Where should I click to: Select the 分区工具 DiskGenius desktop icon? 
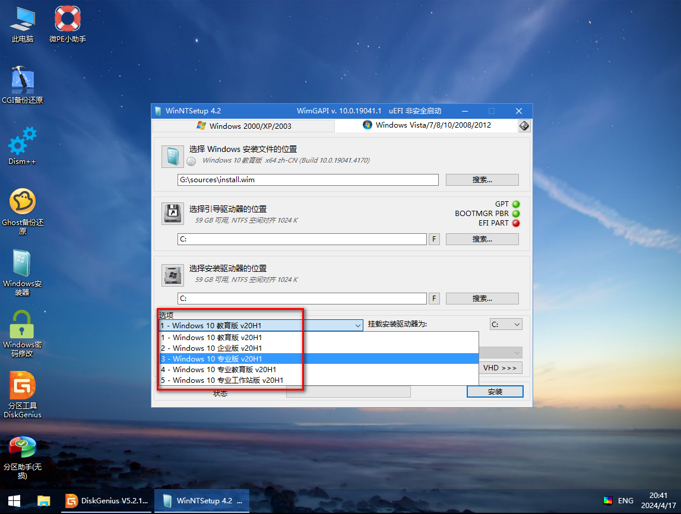23,395
